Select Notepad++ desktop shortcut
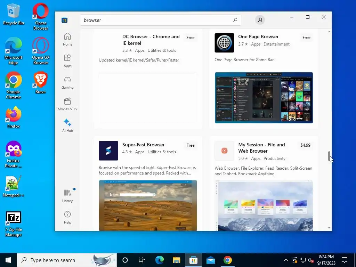356x267 pixels. tap(14, 186)
